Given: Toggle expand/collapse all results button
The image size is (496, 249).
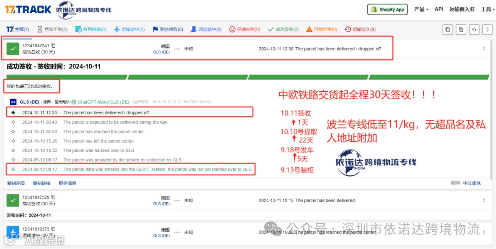Looking at the screenshot, I should (487, 29).
